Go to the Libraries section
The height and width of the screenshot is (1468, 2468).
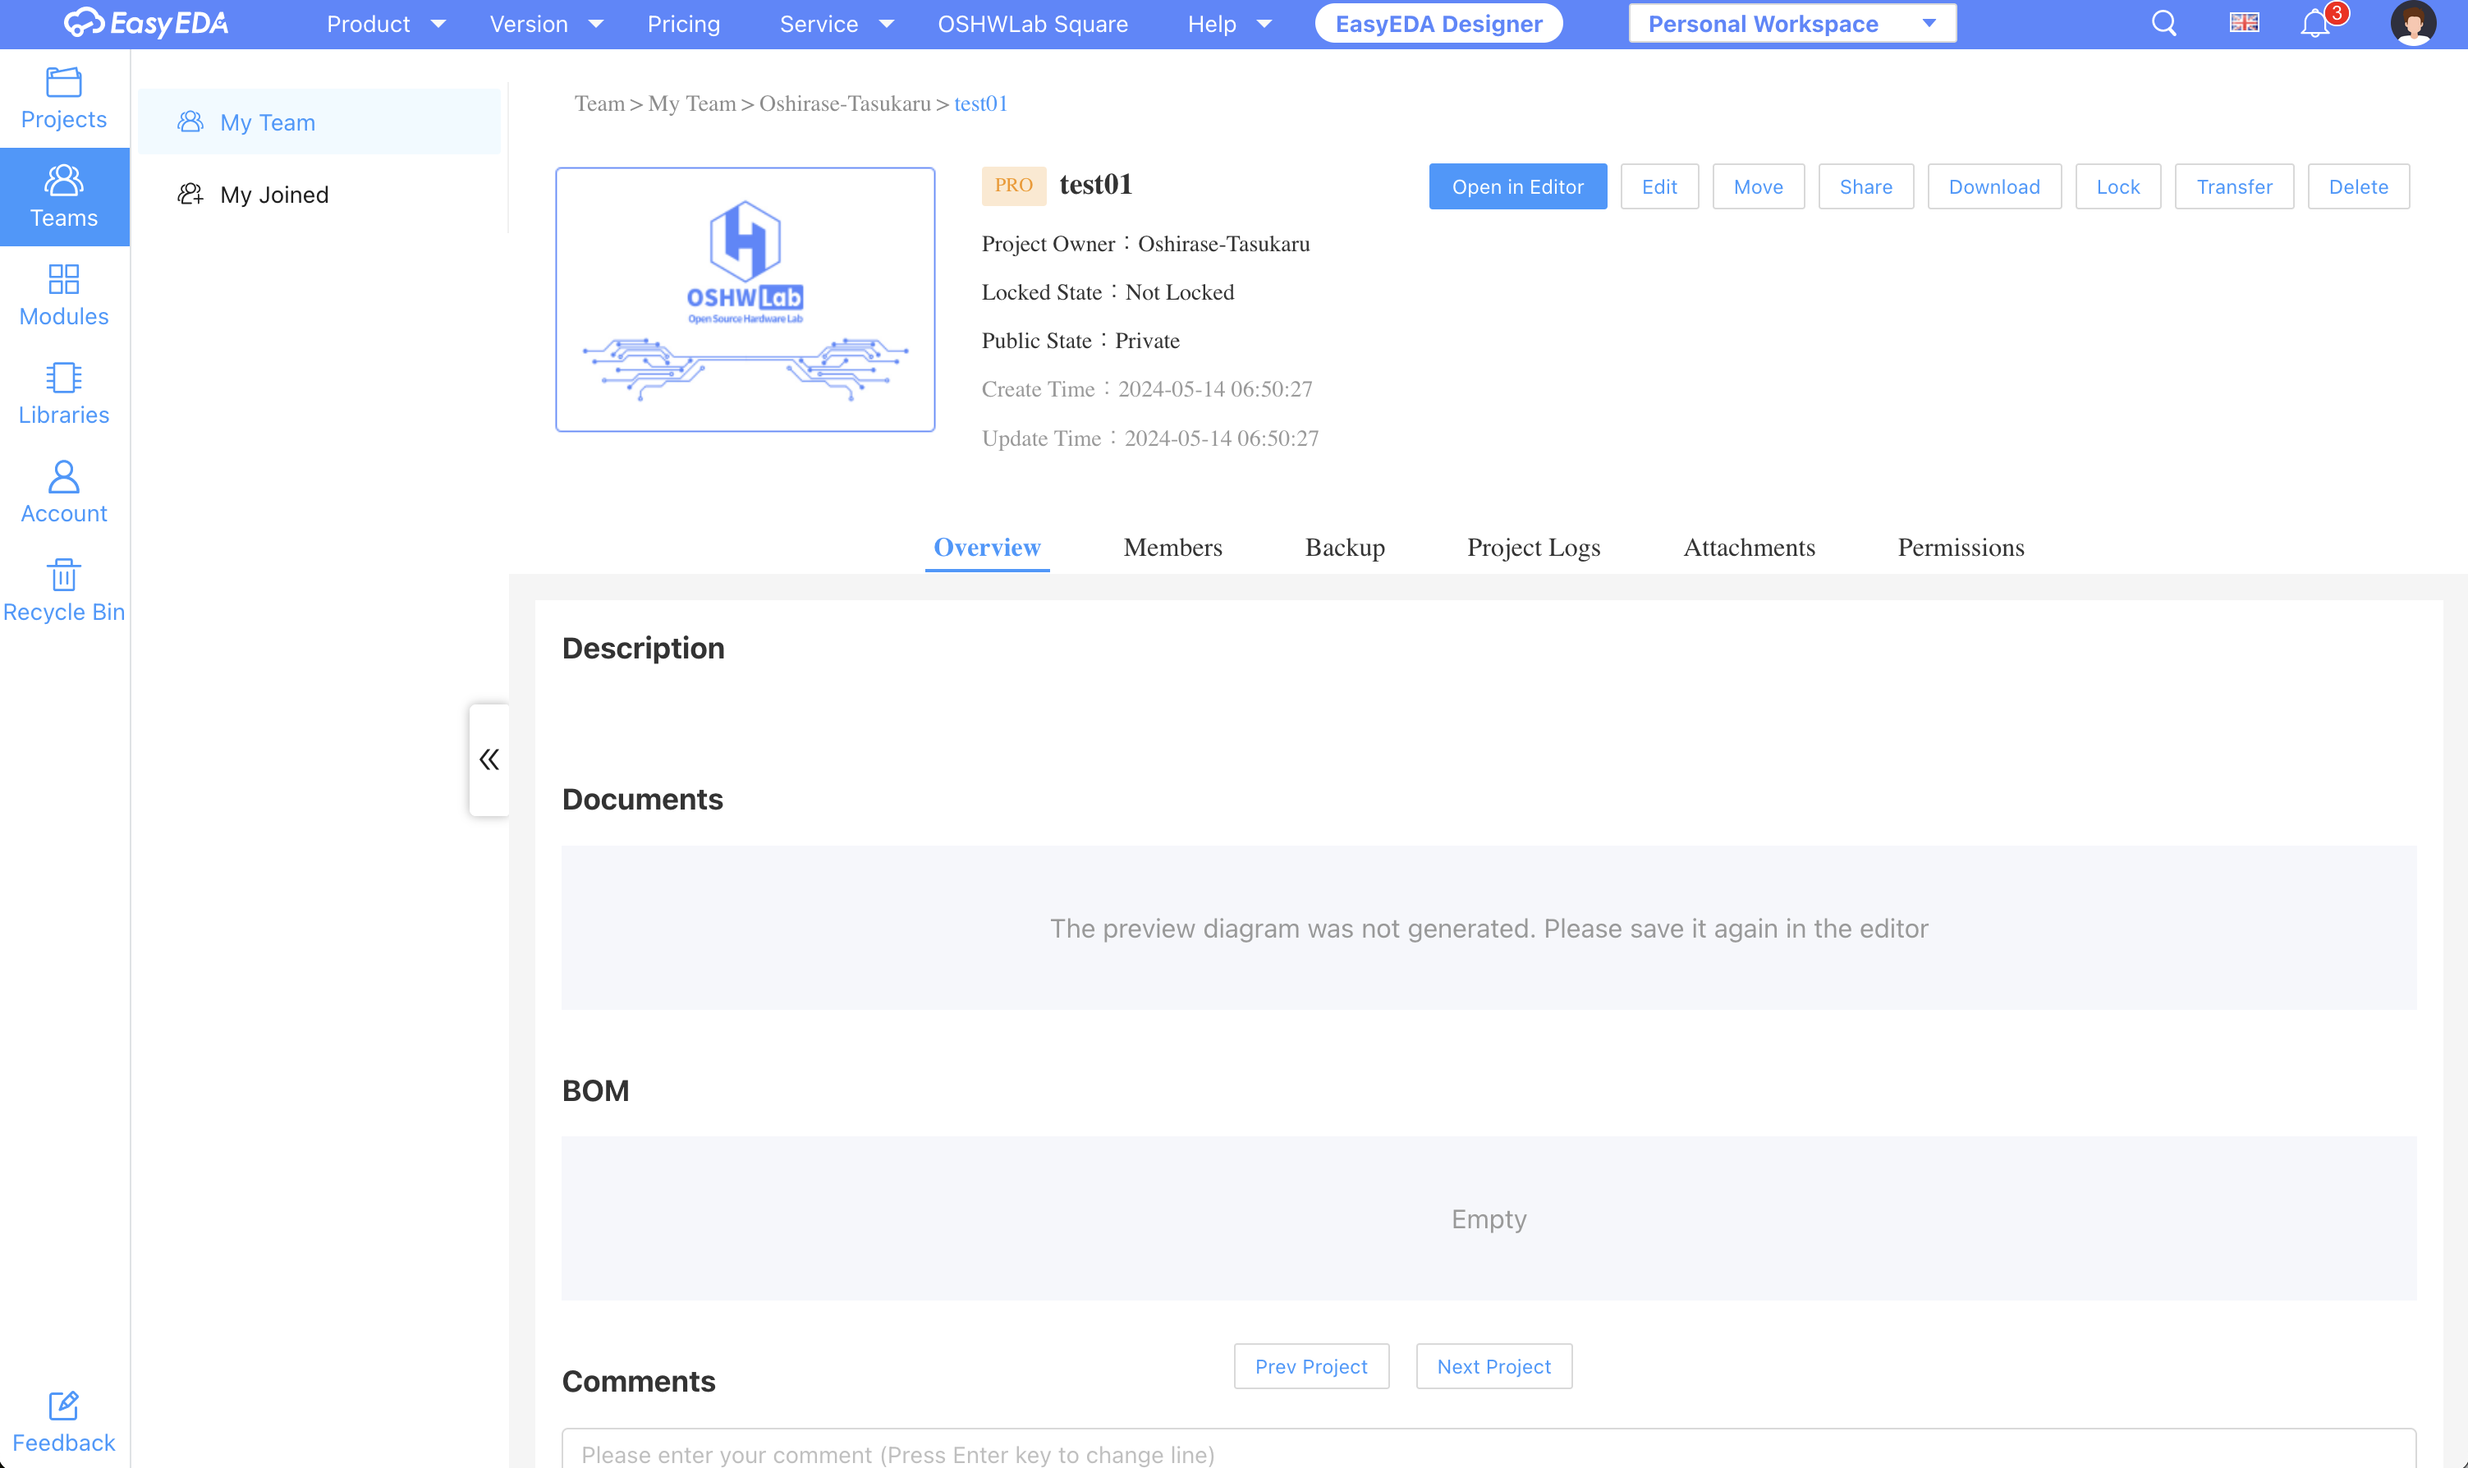click(63, 394)
